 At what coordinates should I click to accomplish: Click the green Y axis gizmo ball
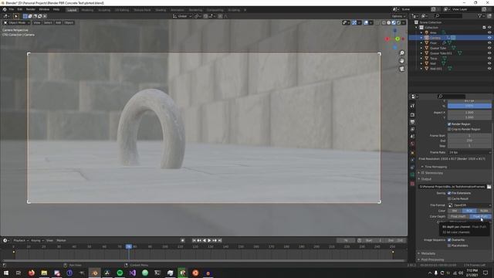(x=398, y=39)
